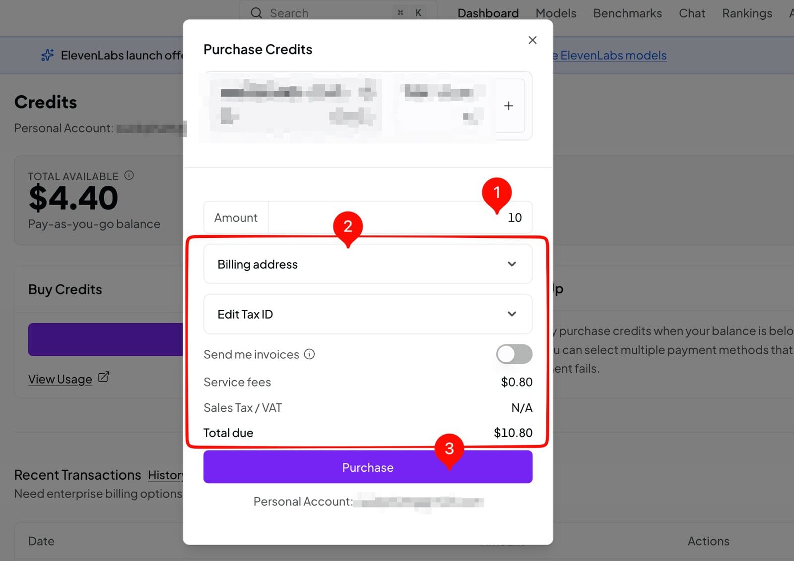Open the History link near Recent Transactions
The width and height of the screenshot is (794, 561).
166,475
